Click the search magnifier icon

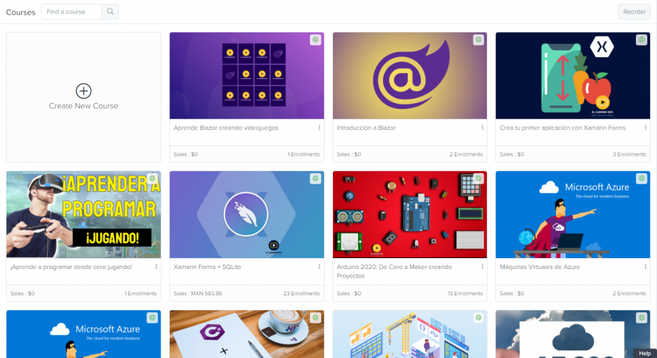click(110, 12)
